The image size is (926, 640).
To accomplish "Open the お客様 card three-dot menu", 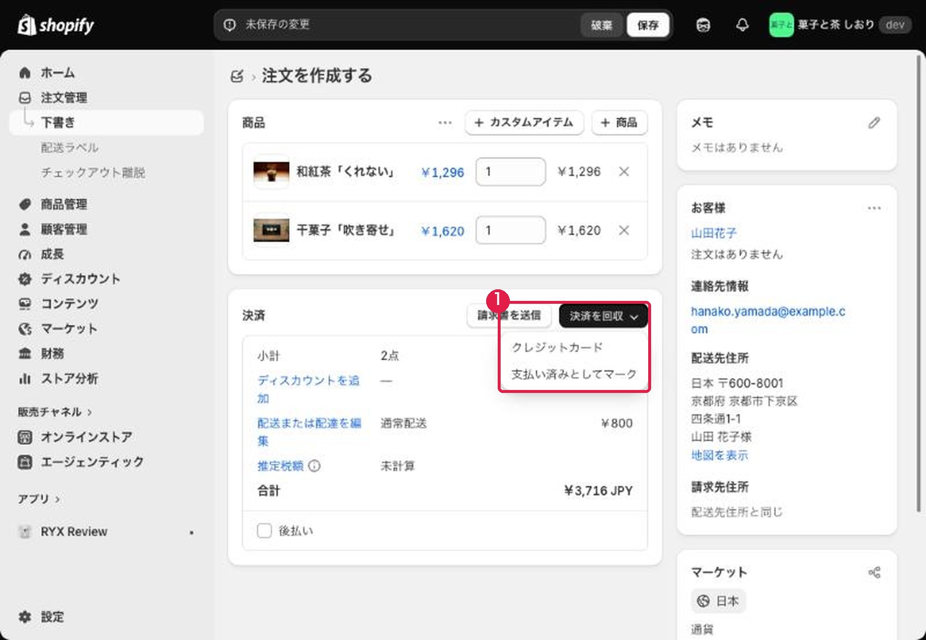I will (874, 208).
